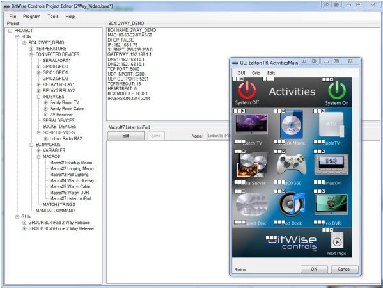
Task: Expand the Lutron Radio RA2 node
Action: [x=45, y=139]
